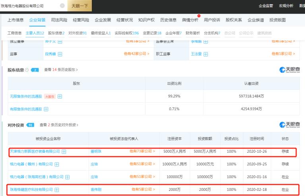Image resolution: width=305 pixels, height=196 pixels.
Task: Switch to the 企业族谱 tab
Action: click(x=256, y=20)
